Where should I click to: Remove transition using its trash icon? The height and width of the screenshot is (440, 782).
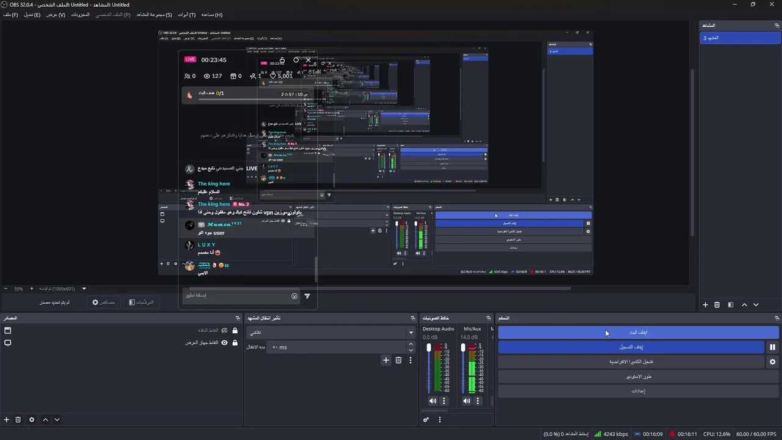(398, 361)
